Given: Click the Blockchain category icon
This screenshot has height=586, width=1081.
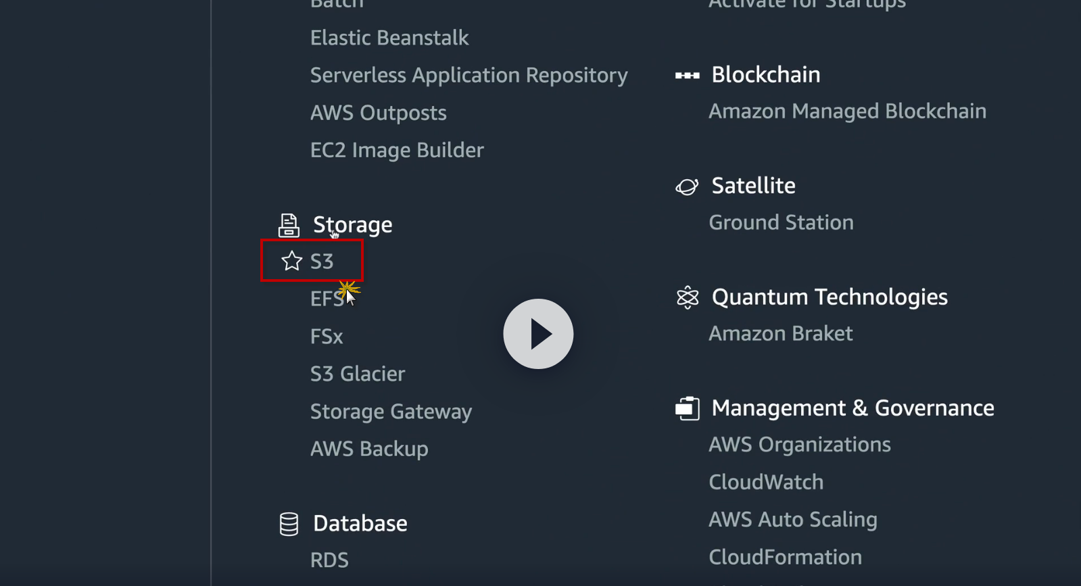Looking at the screenshot, I should (x=687, y=75).
